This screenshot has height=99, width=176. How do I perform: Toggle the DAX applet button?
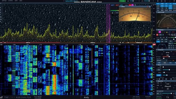click(x=158, y=8)
